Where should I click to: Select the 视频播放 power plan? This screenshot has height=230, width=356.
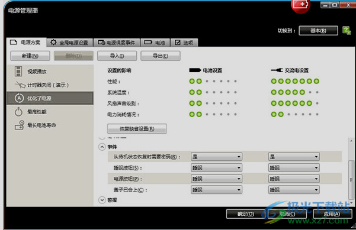pos(50,72)
